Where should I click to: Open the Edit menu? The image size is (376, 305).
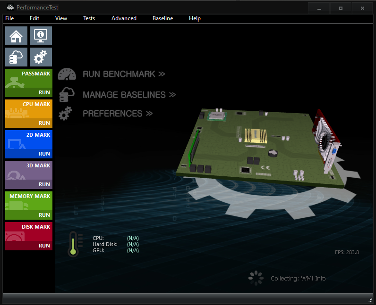point(34,18)
